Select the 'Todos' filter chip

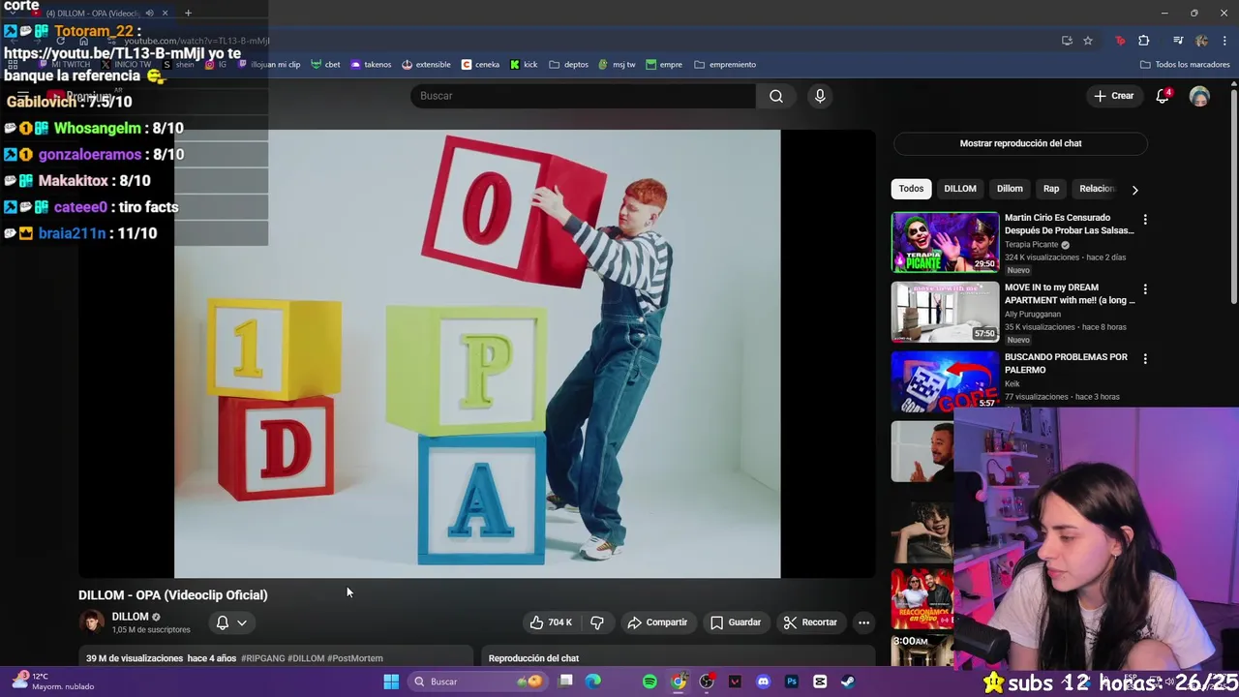click(x=911, y=189)
